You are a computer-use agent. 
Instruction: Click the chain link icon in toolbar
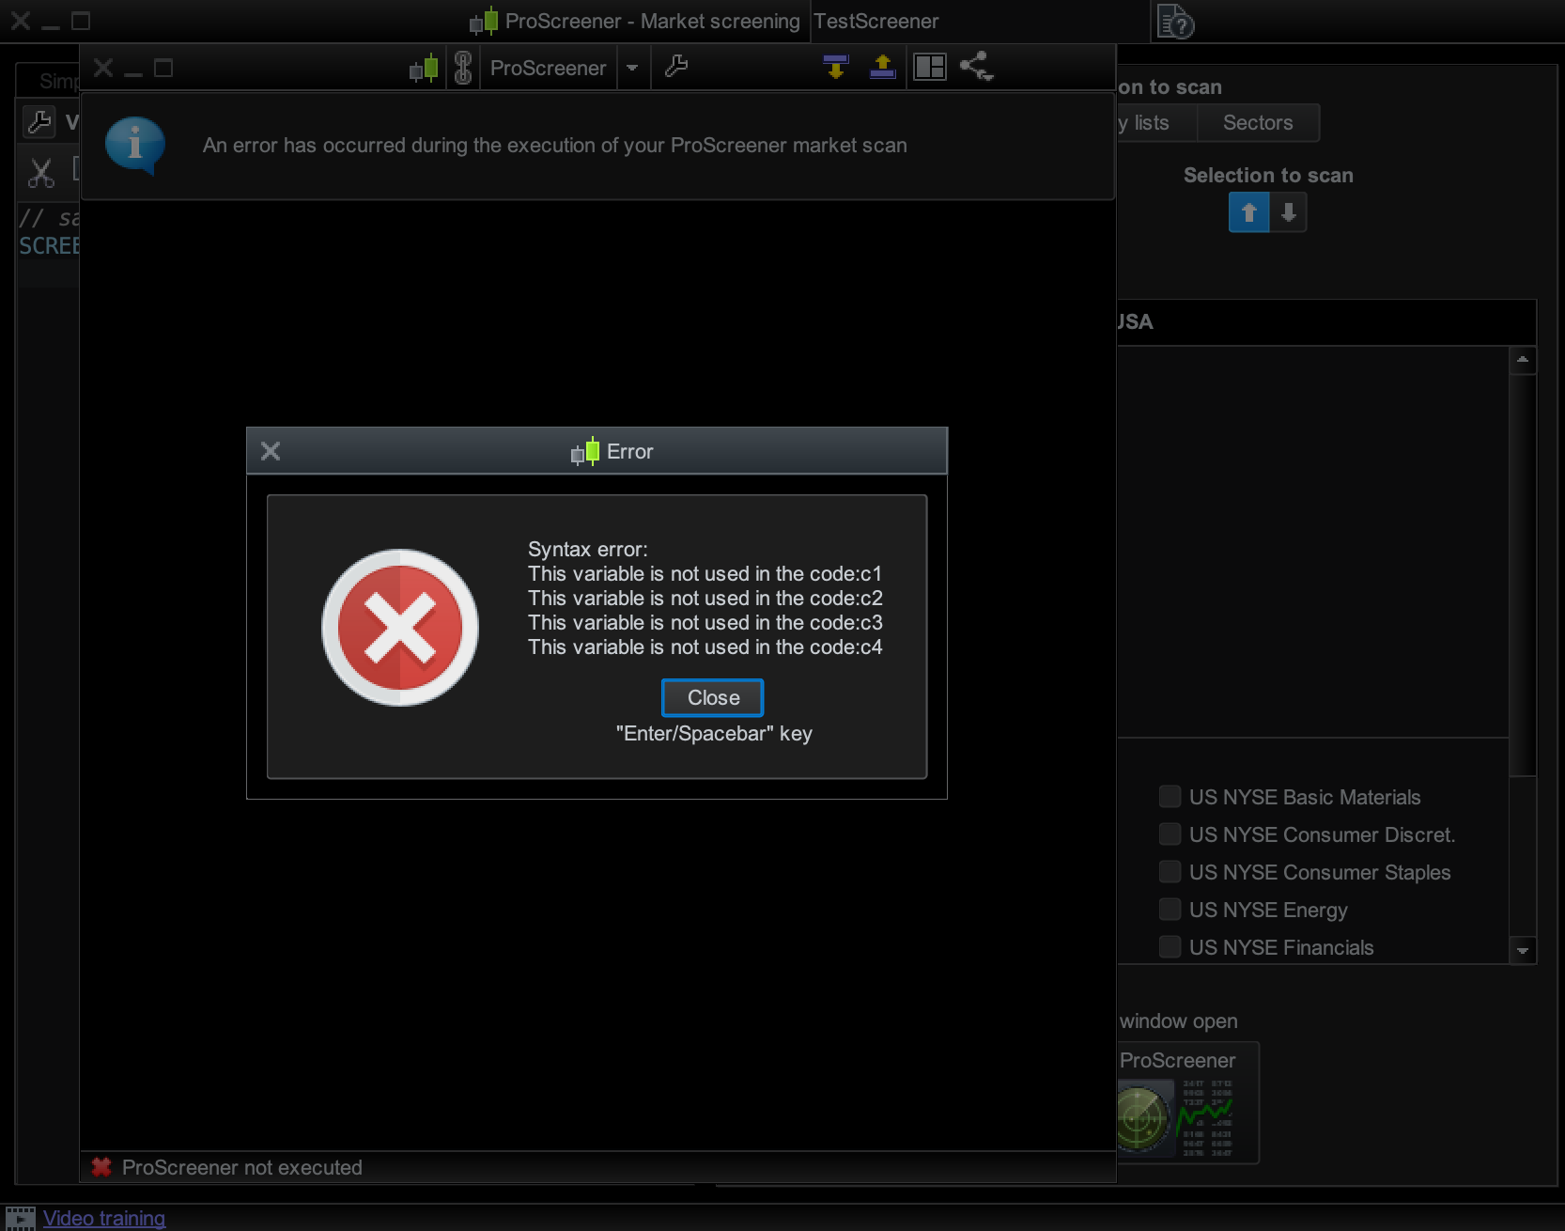(x=463, y=68)
